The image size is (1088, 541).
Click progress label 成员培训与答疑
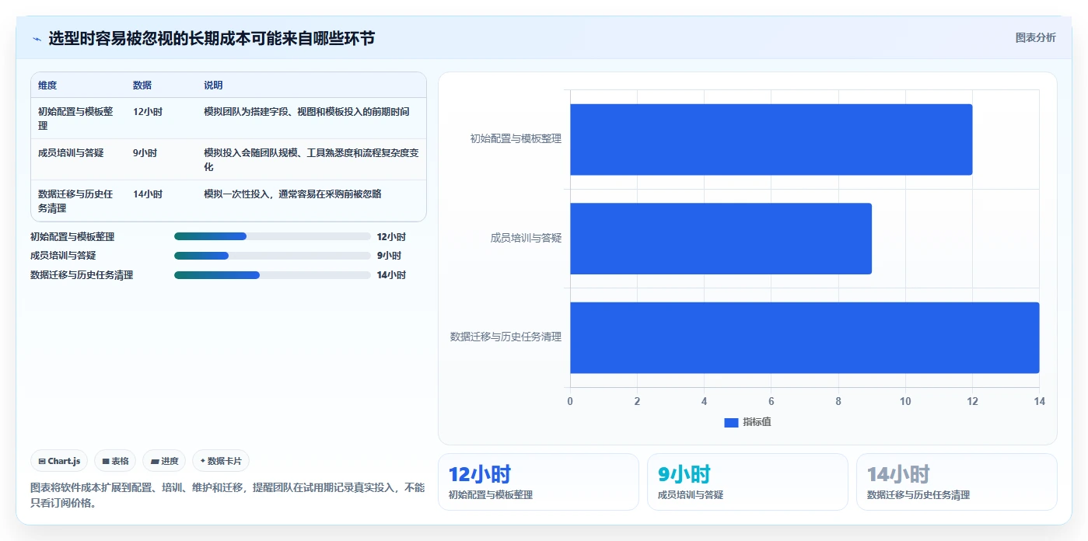point(63,256)
